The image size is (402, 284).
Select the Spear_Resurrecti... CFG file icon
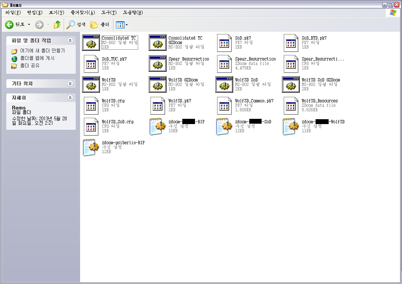[291, 64]
